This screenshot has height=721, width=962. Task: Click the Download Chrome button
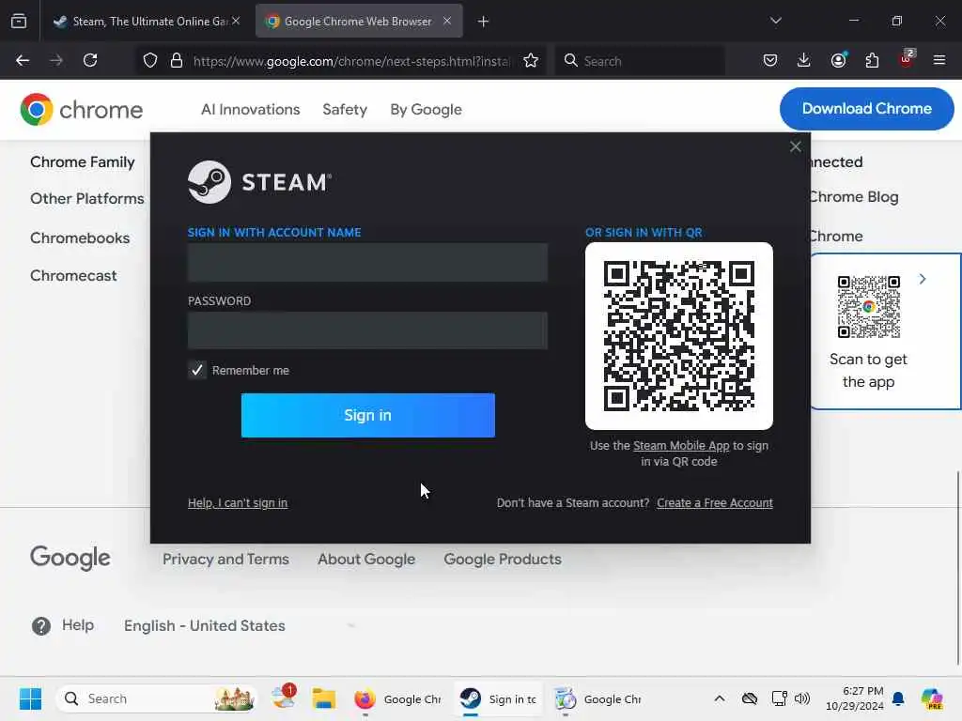pos(867,109)
